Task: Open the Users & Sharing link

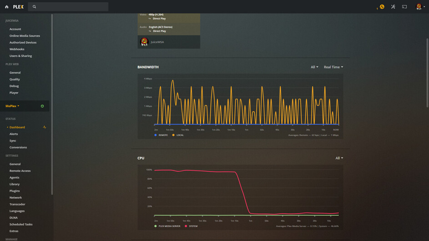Action: point(20,56)
